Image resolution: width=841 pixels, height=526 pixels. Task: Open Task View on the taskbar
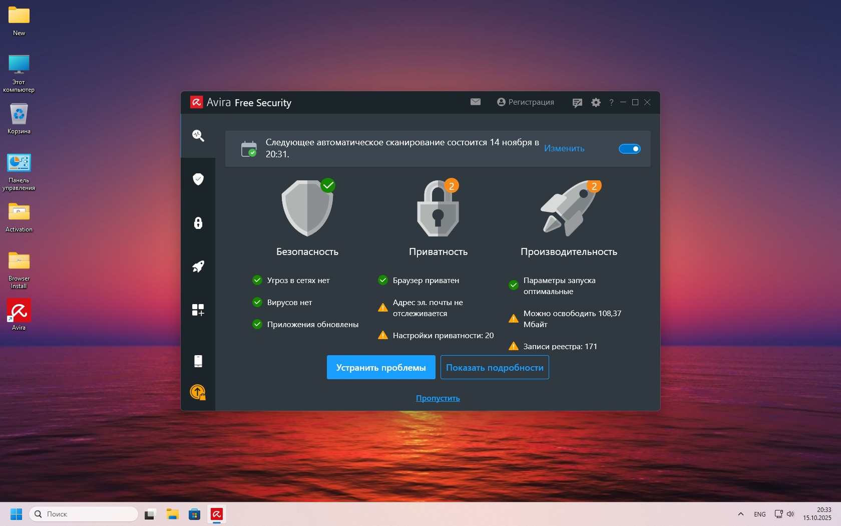click(150, 514)
